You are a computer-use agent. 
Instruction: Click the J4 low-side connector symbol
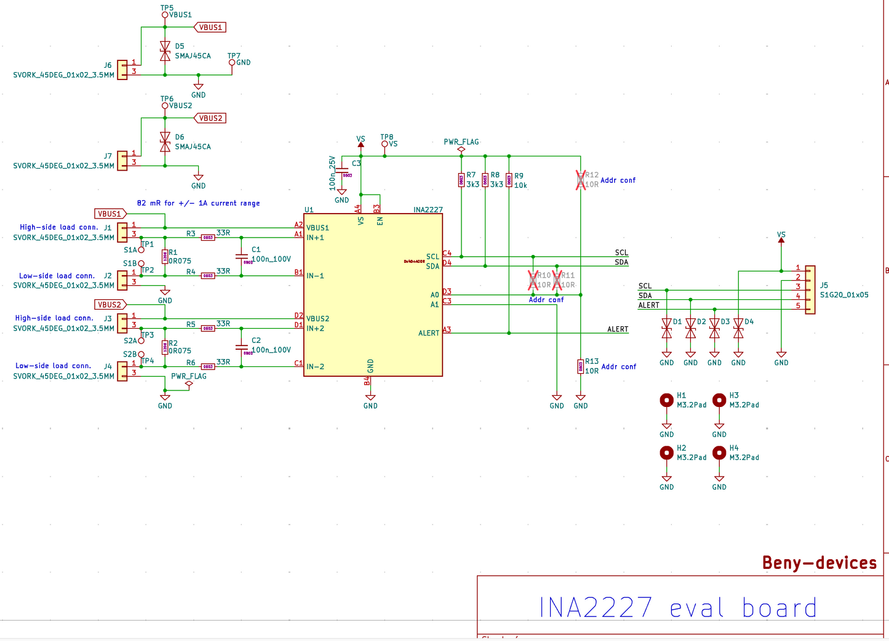click(122, 371)
